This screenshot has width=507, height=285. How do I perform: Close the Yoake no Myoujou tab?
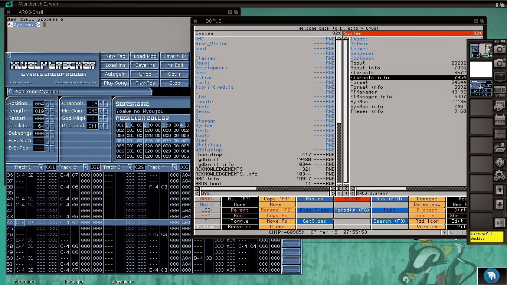point(11,92)
